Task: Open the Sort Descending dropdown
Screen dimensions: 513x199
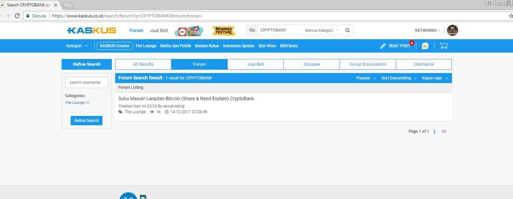Action: [399, 78]
